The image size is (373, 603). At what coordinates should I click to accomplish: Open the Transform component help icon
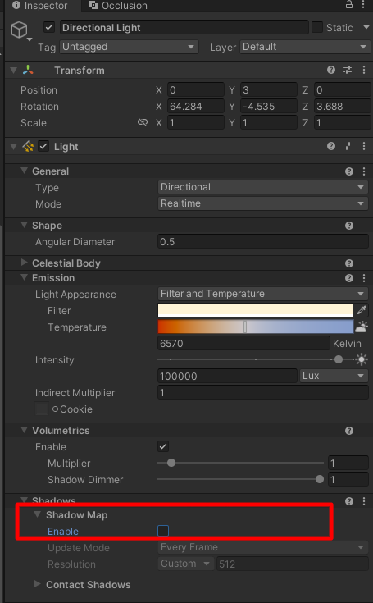click(x=331, y=70)
